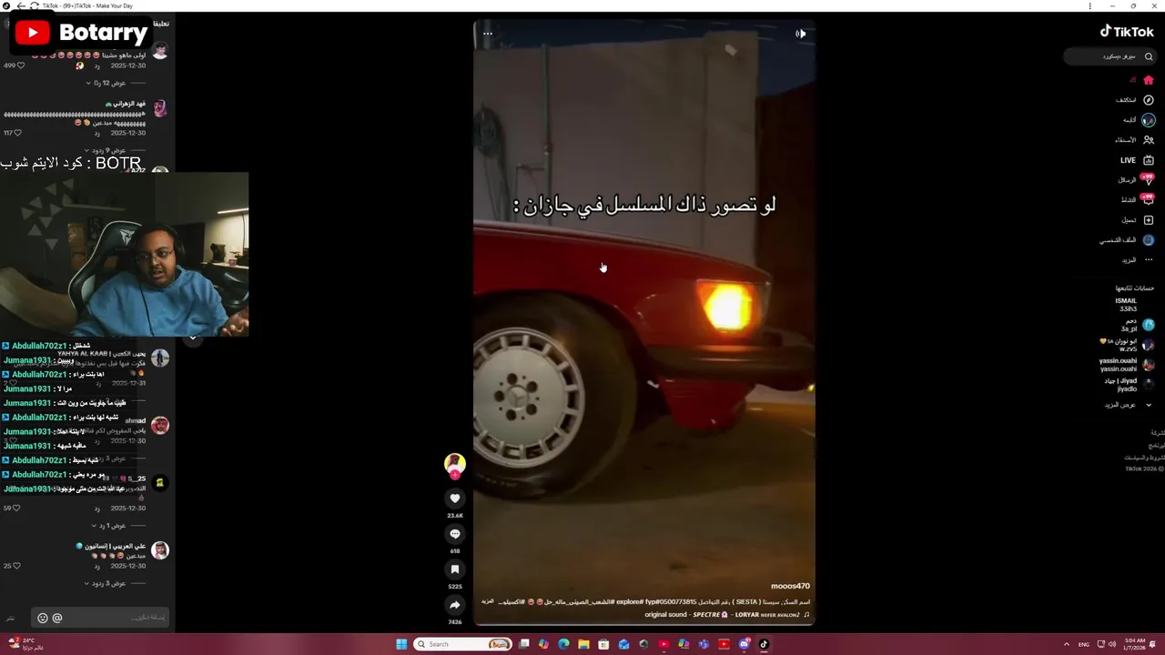Open the Profile item in sidebar
This screenshot has height=655, width=1165.
1127,240
